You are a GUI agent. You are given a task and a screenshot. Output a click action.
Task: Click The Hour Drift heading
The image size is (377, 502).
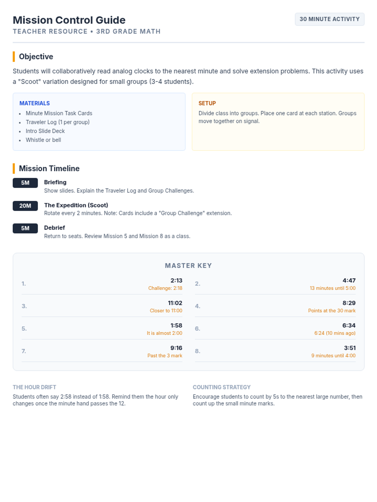[35, 387]
